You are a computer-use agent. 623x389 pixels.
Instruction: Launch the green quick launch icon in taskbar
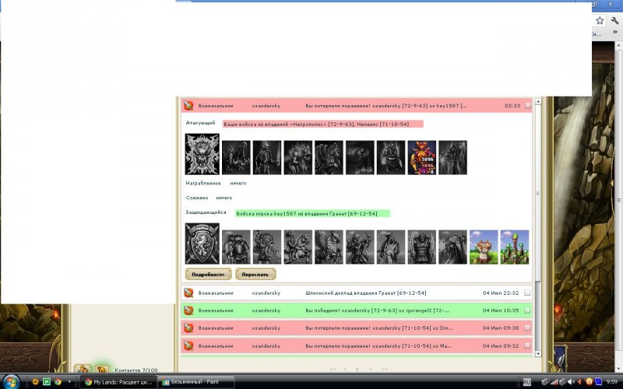pyautogui.click(x=47, y=382)
